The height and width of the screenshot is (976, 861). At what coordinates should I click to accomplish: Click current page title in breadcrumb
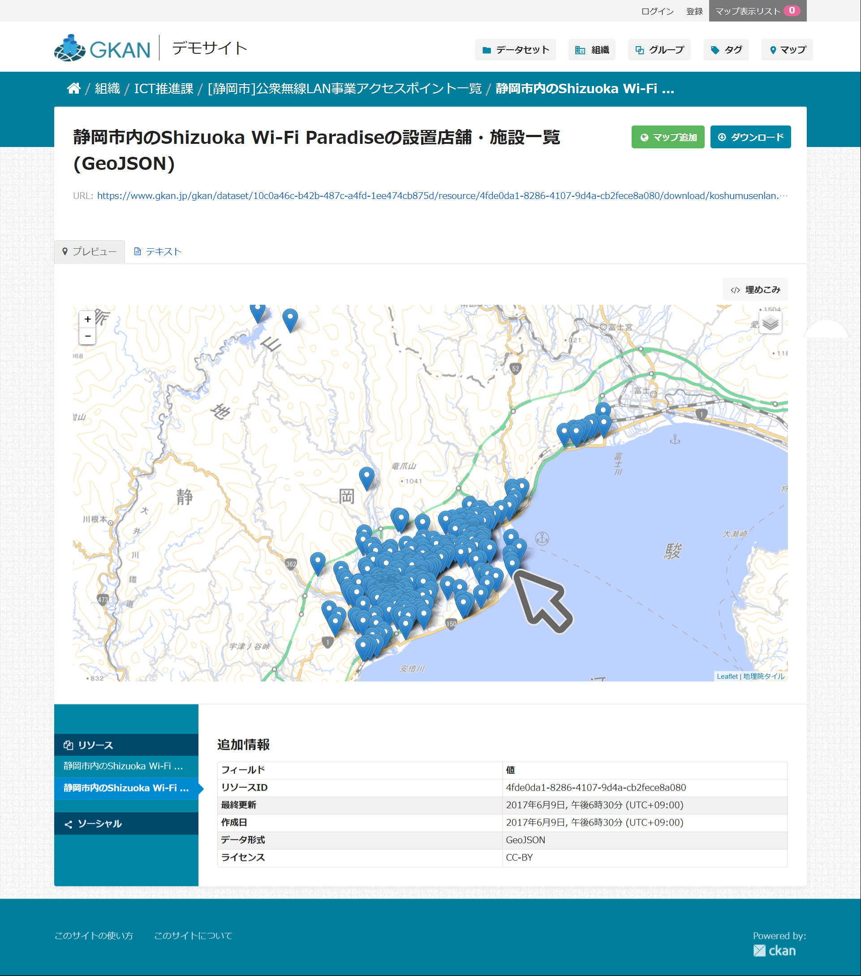click(x=585, y=88)
